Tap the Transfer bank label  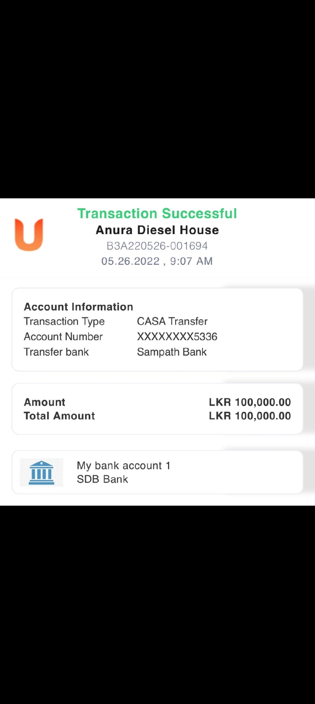tap(56, 352)
